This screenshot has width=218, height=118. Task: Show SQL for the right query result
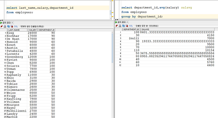(131, 26)
